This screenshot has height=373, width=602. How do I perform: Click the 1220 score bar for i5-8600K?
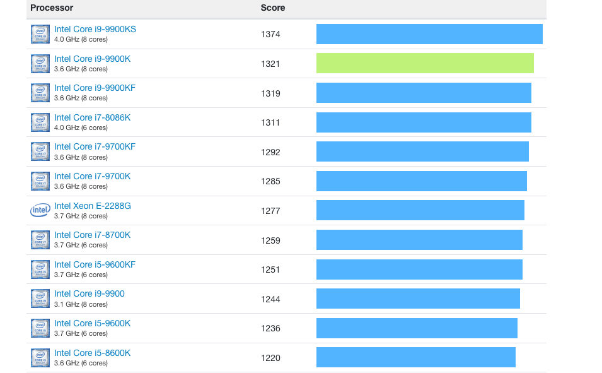(415, 357)
